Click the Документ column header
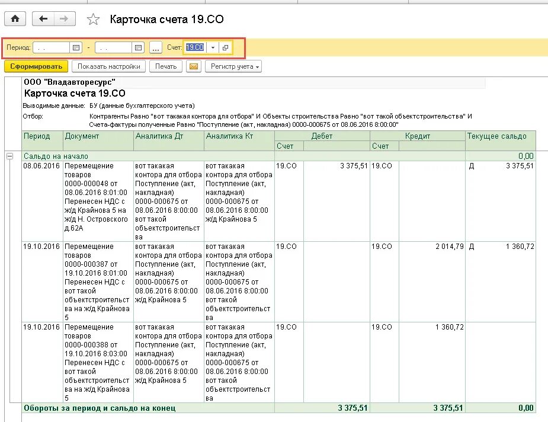 (98, 141)
